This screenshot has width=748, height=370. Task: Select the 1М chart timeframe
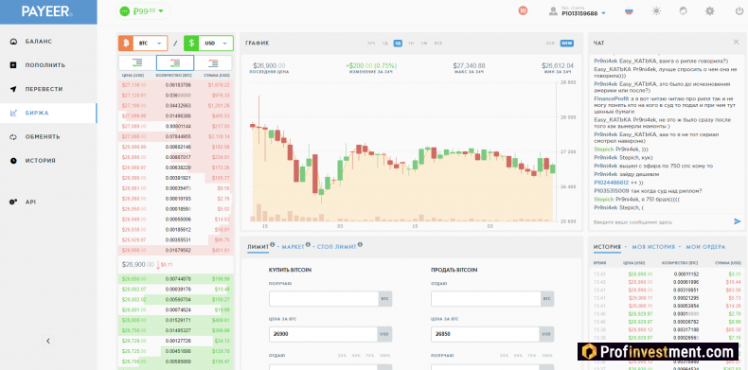click(x=423, y=44)
